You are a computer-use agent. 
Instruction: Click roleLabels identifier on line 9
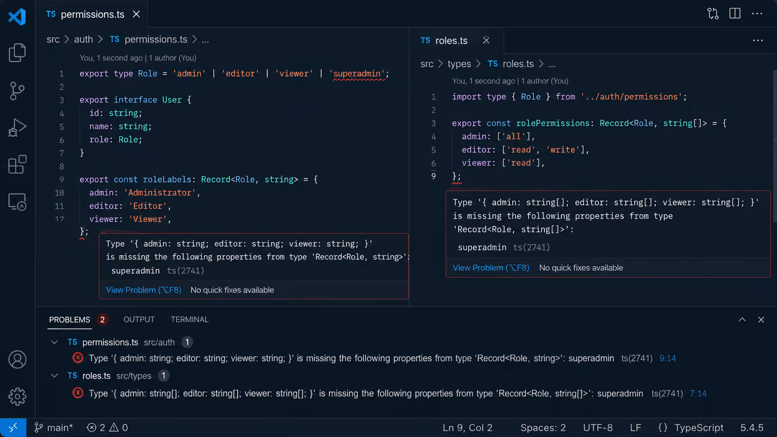pos(167,179)
